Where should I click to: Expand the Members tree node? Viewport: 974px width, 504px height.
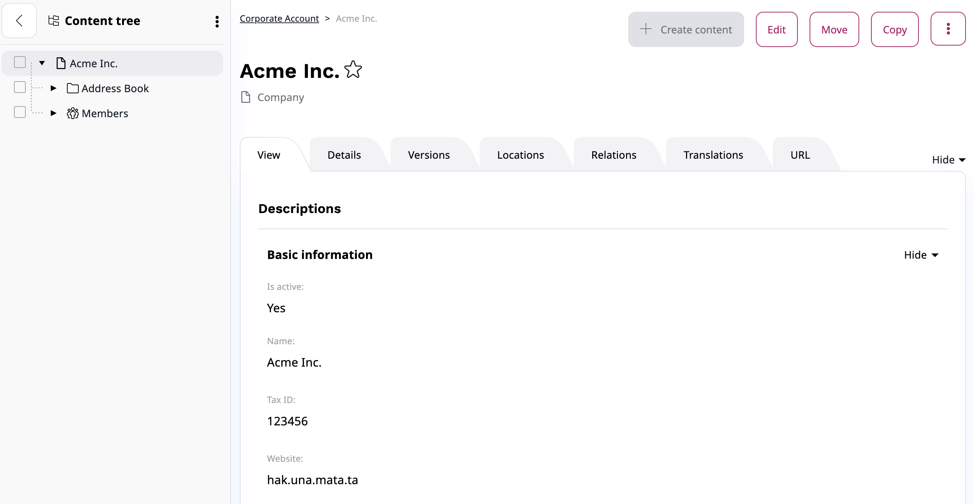(x=53, y=113)
